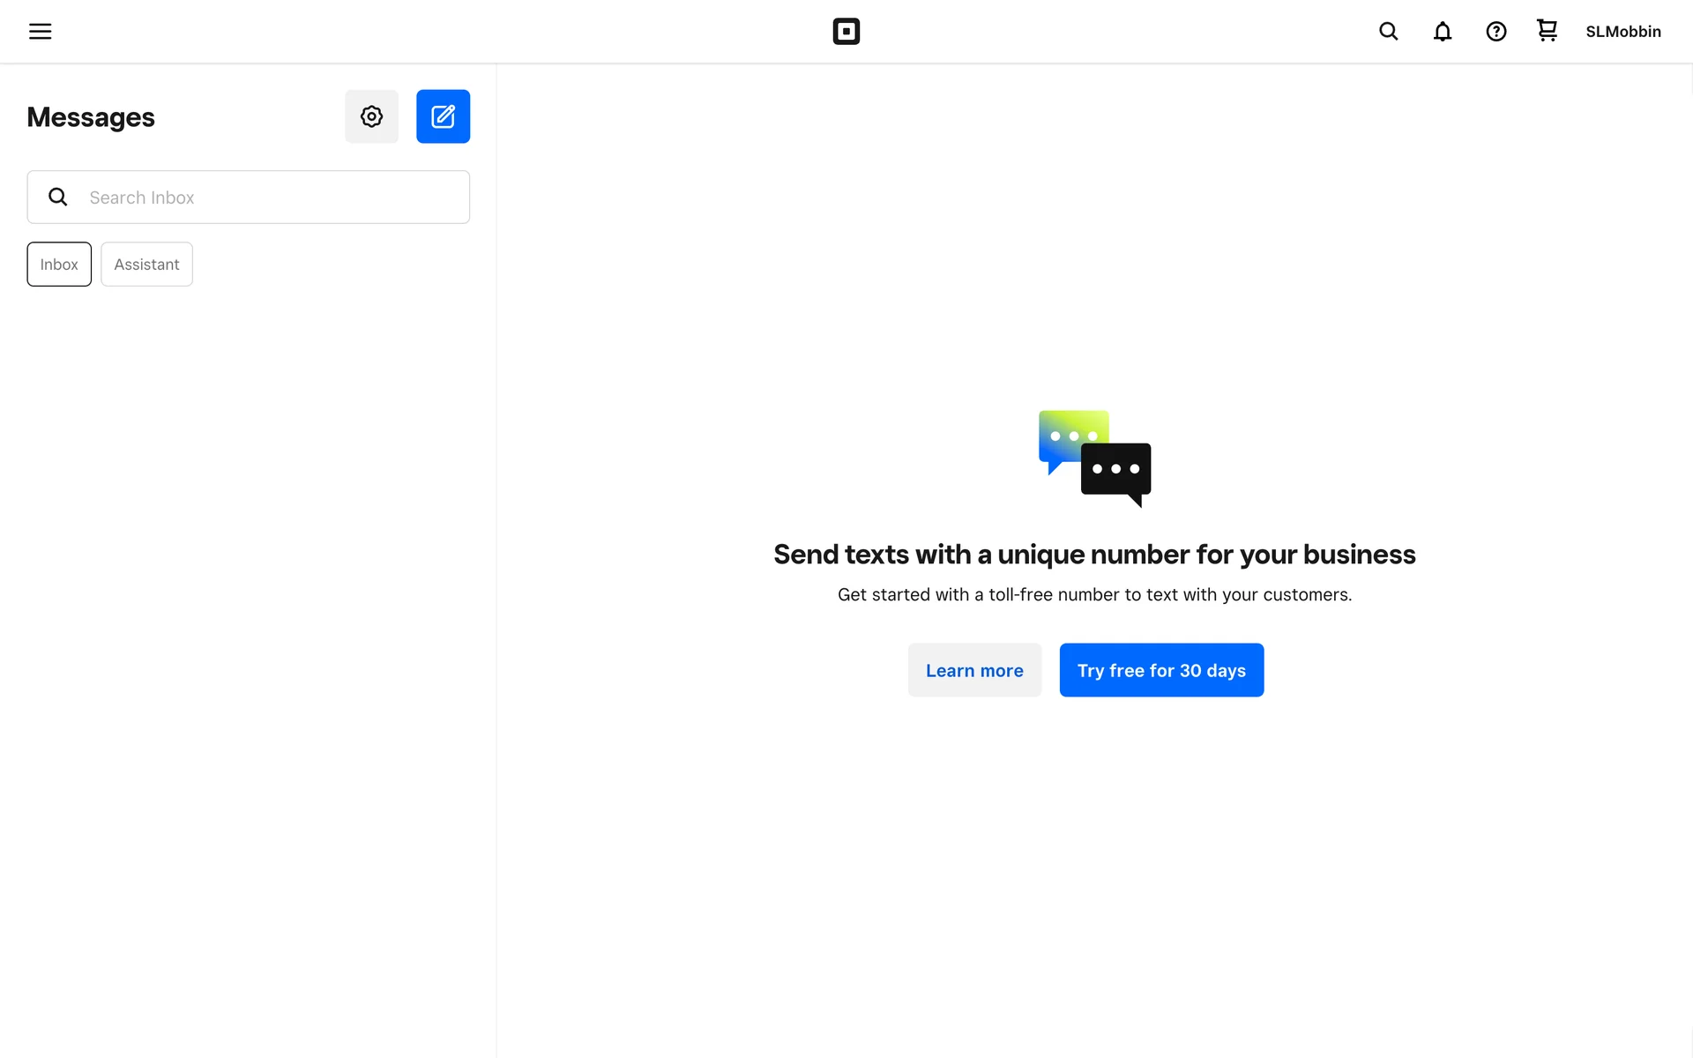This screenshot has height=1058, width=1693.
Task: Click the toll-free number description text
Action: [x=1094, y=595]
